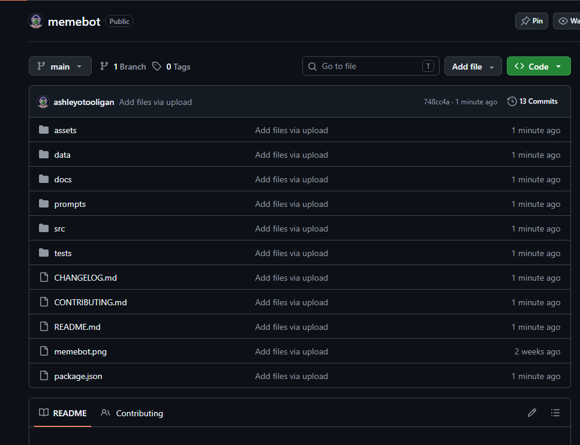Click the prompts folder icon
Screen dimensions: 580x445
coord(44,203)
